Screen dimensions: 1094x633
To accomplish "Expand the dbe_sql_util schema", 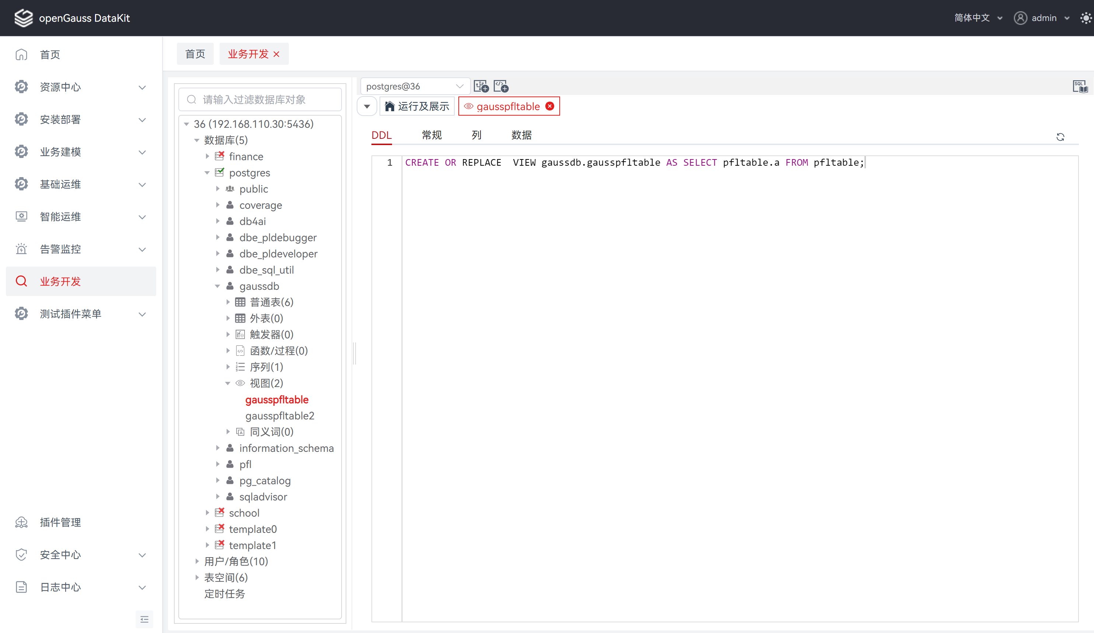I will [x=217, y=270].
